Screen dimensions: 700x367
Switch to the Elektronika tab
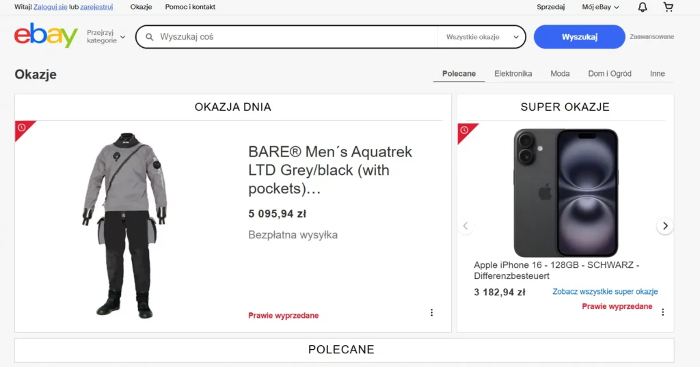click(x=513, y=74)
